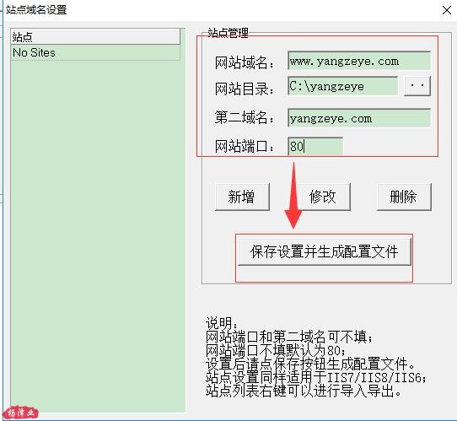Click the 修改 button
Screen dimensions: 457x421
(x=323, y=197)
